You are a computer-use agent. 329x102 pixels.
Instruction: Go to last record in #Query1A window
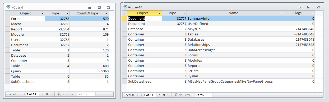click(x=164, y=95)
